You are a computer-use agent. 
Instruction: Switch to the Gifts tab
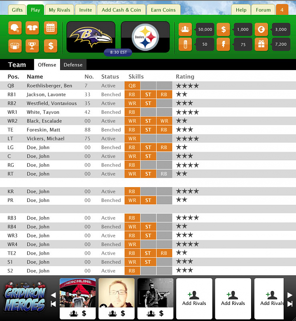17,10
